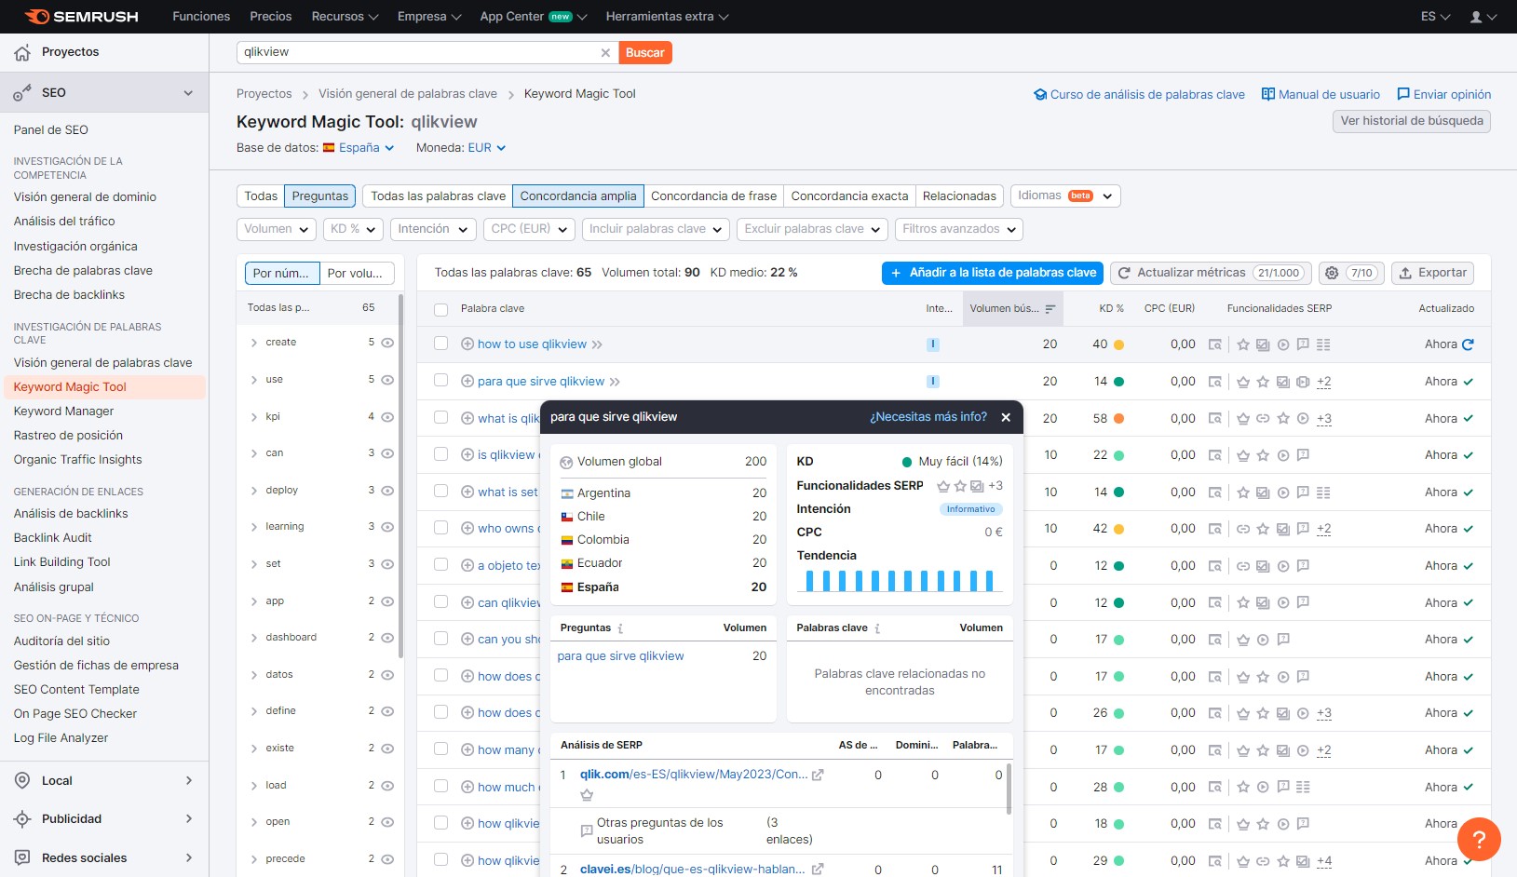Click the Redes sociales icon
The image size is (1517, 877).
pyautogui.click(x=22, y=858)
